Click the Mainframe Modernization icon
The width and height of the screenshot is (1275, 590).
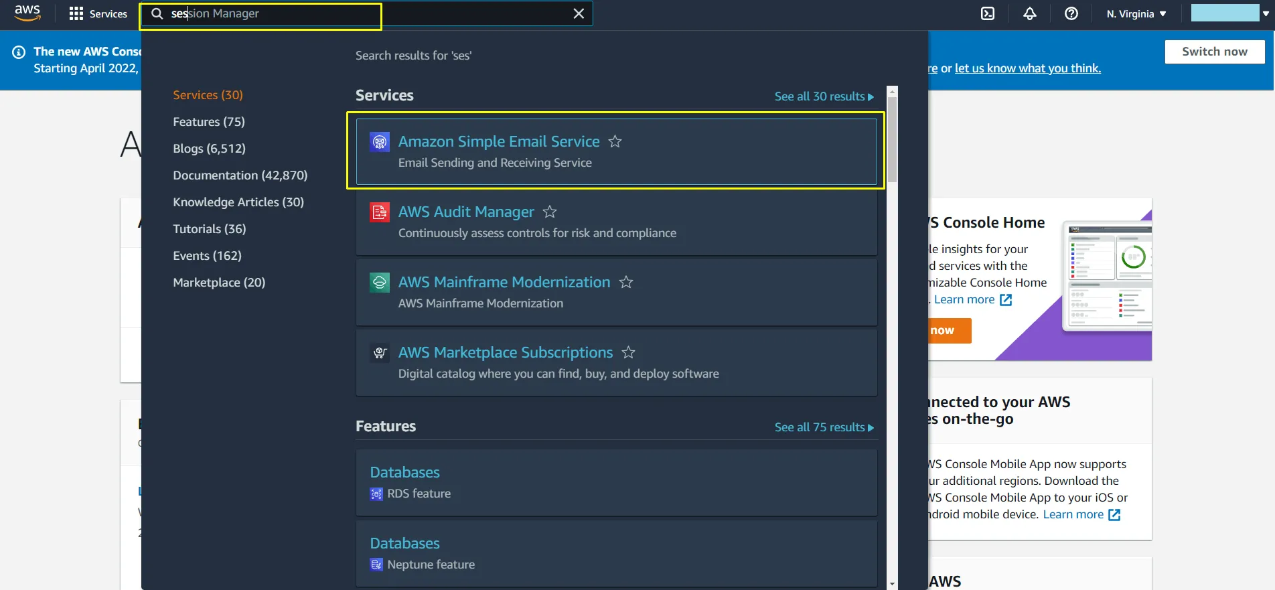(x=380, y=283)
